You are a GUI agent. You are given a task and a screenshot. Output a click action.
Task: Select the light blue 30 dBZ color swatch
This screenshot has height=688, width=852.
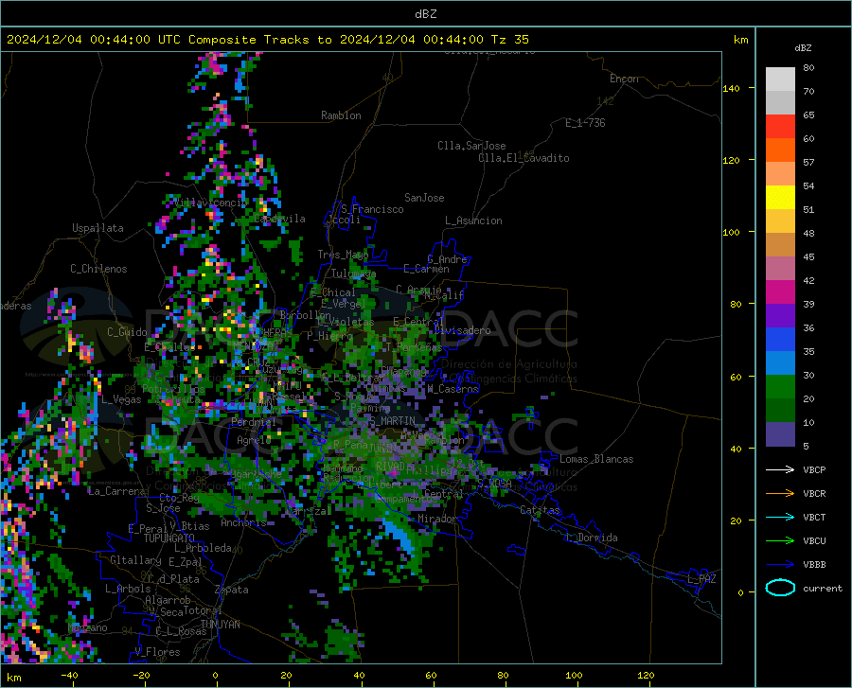(780, 362)
